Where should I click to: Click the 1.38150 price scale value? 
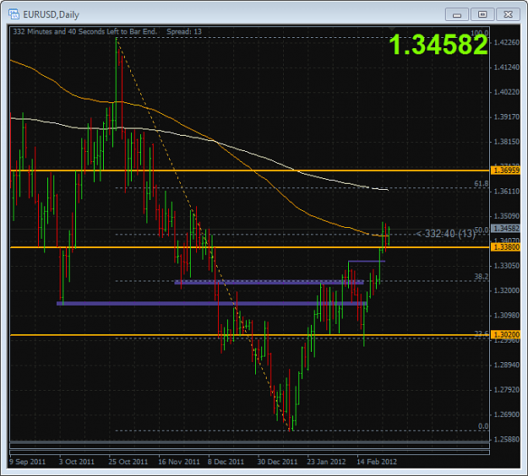pos(506,142)
